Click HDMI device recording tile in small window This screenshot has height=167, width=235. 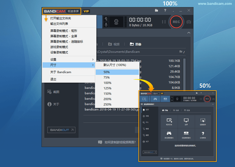(186, 135)
